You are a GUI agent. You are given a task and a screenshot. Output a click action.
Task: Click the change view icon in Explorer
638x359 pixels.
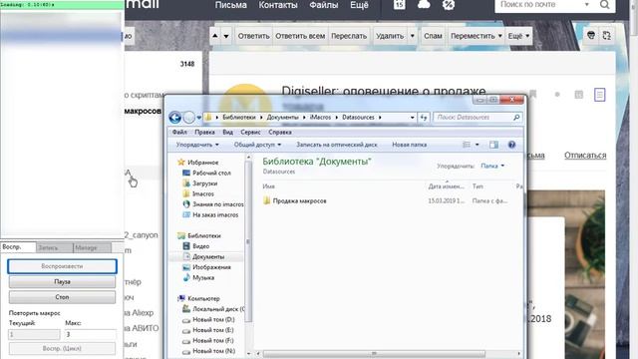pyautogui.click(x=467, y=145)
